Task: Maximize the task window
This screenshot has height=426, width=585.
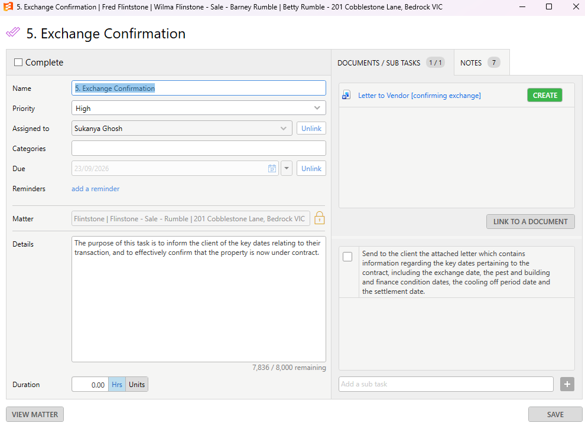Action: pos(549,6)
